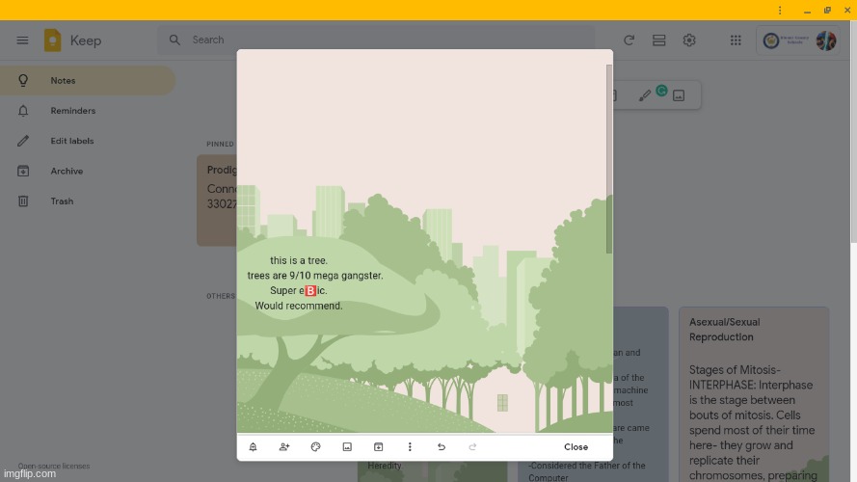
Task: Click the Remind me bell icon in note
Action: (254, 447)
